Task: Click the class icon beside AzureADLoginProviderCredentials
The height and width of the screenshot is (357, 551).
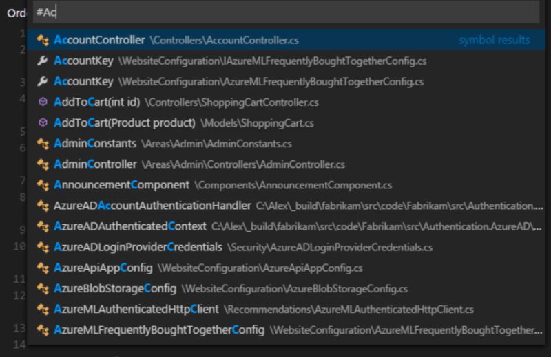Action: pyautogui.click(x=43, y=247)
